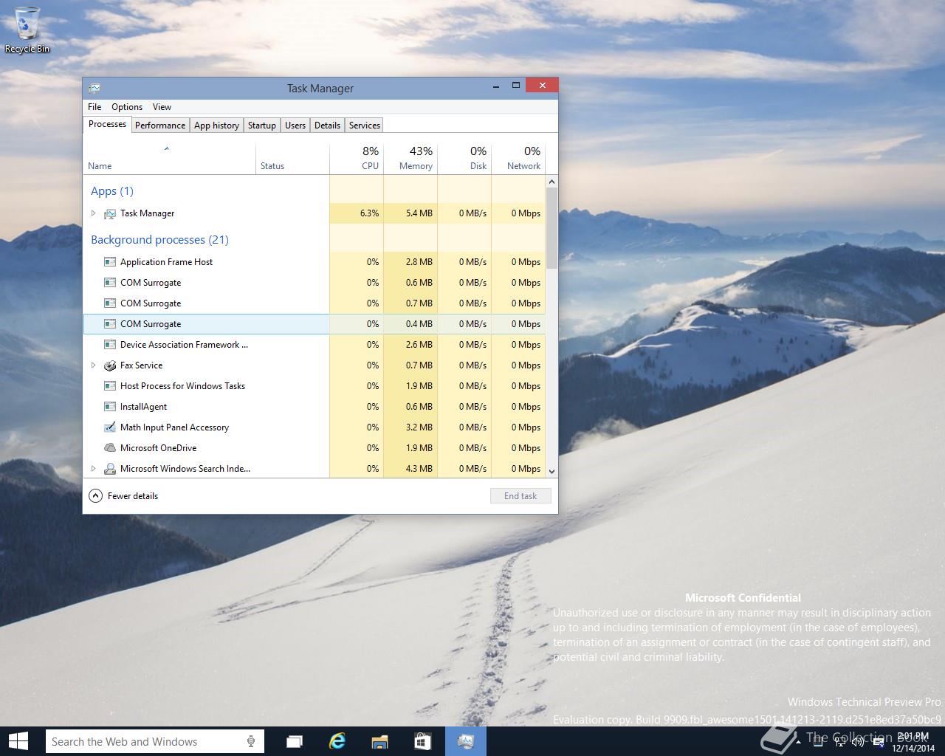Open the Windows Start button
The image size is (945, 756).
pyautogui.click(x=18, y=741)
